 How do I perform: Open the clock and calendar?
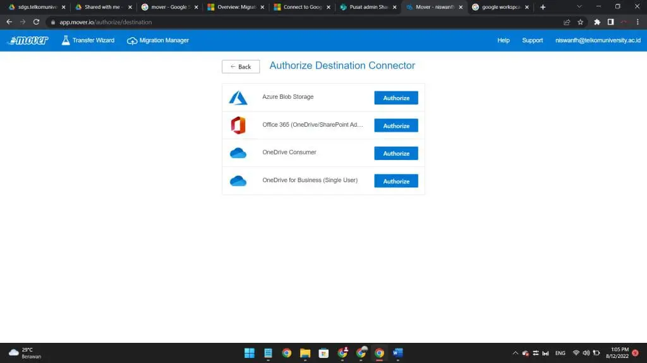tap(617, 353)
